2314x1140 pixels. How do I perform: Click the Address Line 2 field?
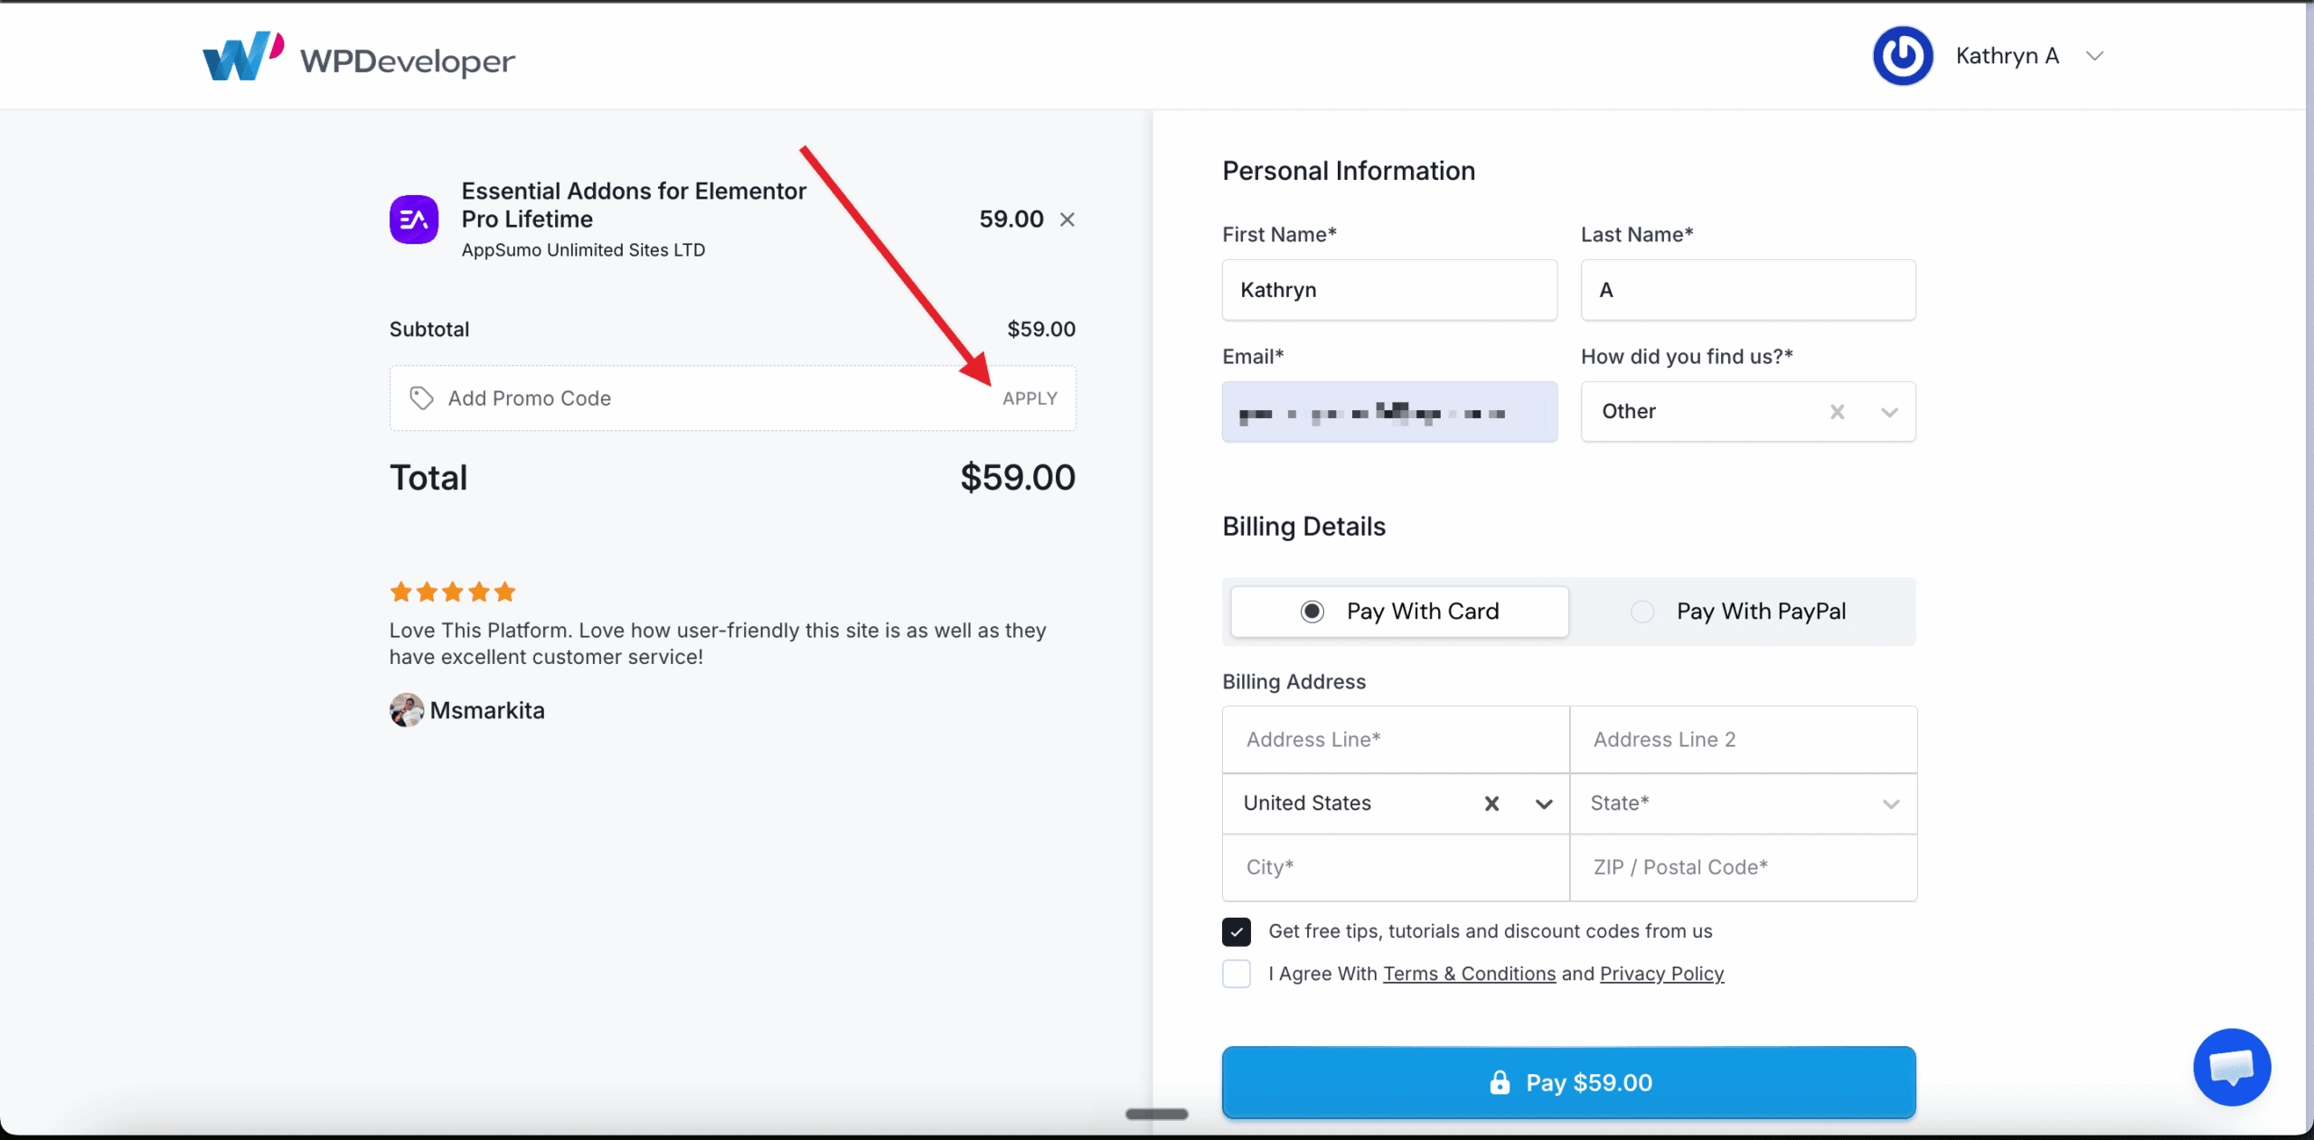[1744, 740]
